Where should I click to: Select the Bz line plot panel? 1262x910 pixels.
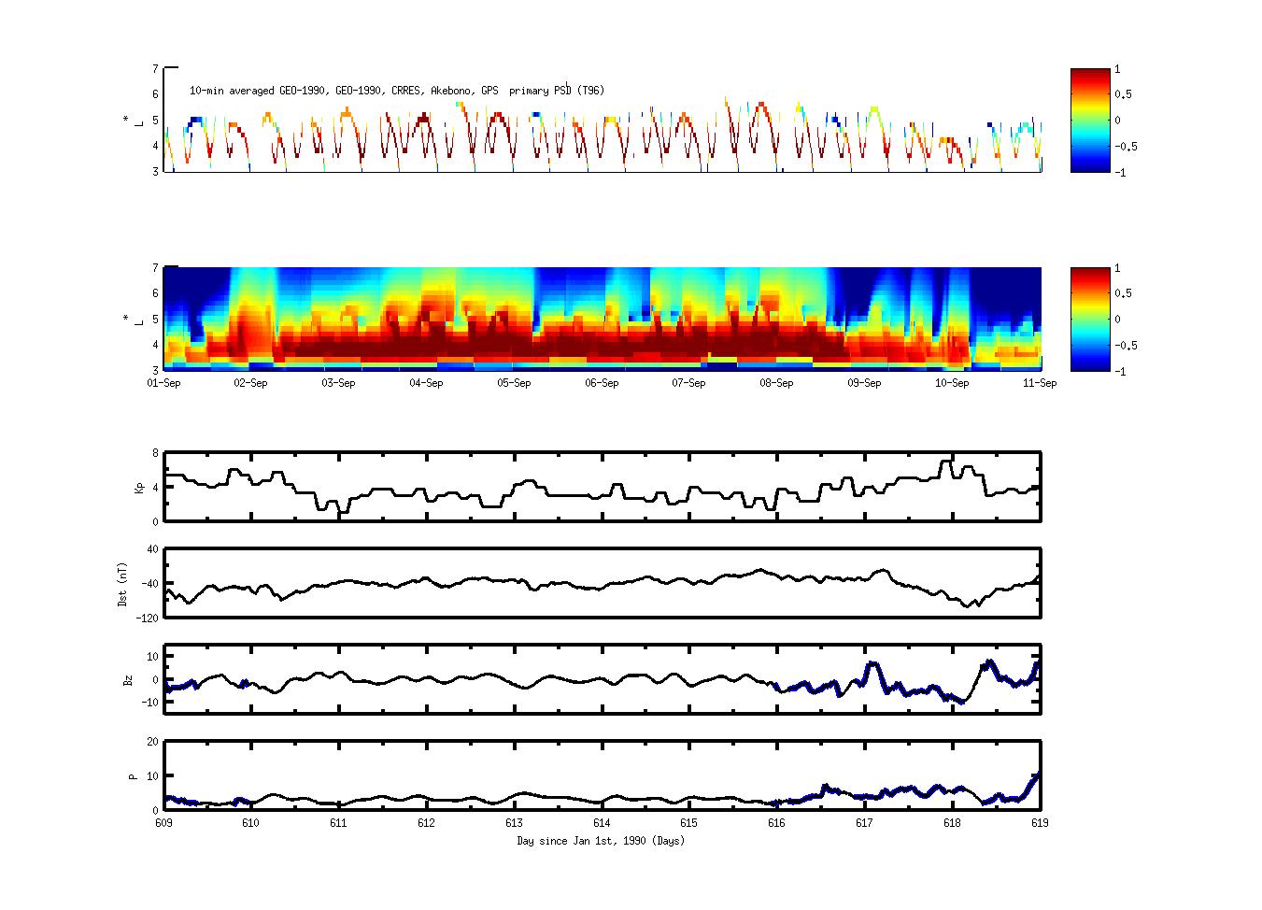[x=602, y=679]
